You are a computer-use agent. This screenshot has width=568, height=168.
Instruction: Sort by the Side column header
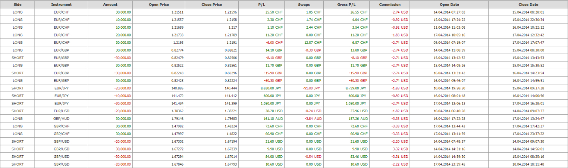(18, 4)
